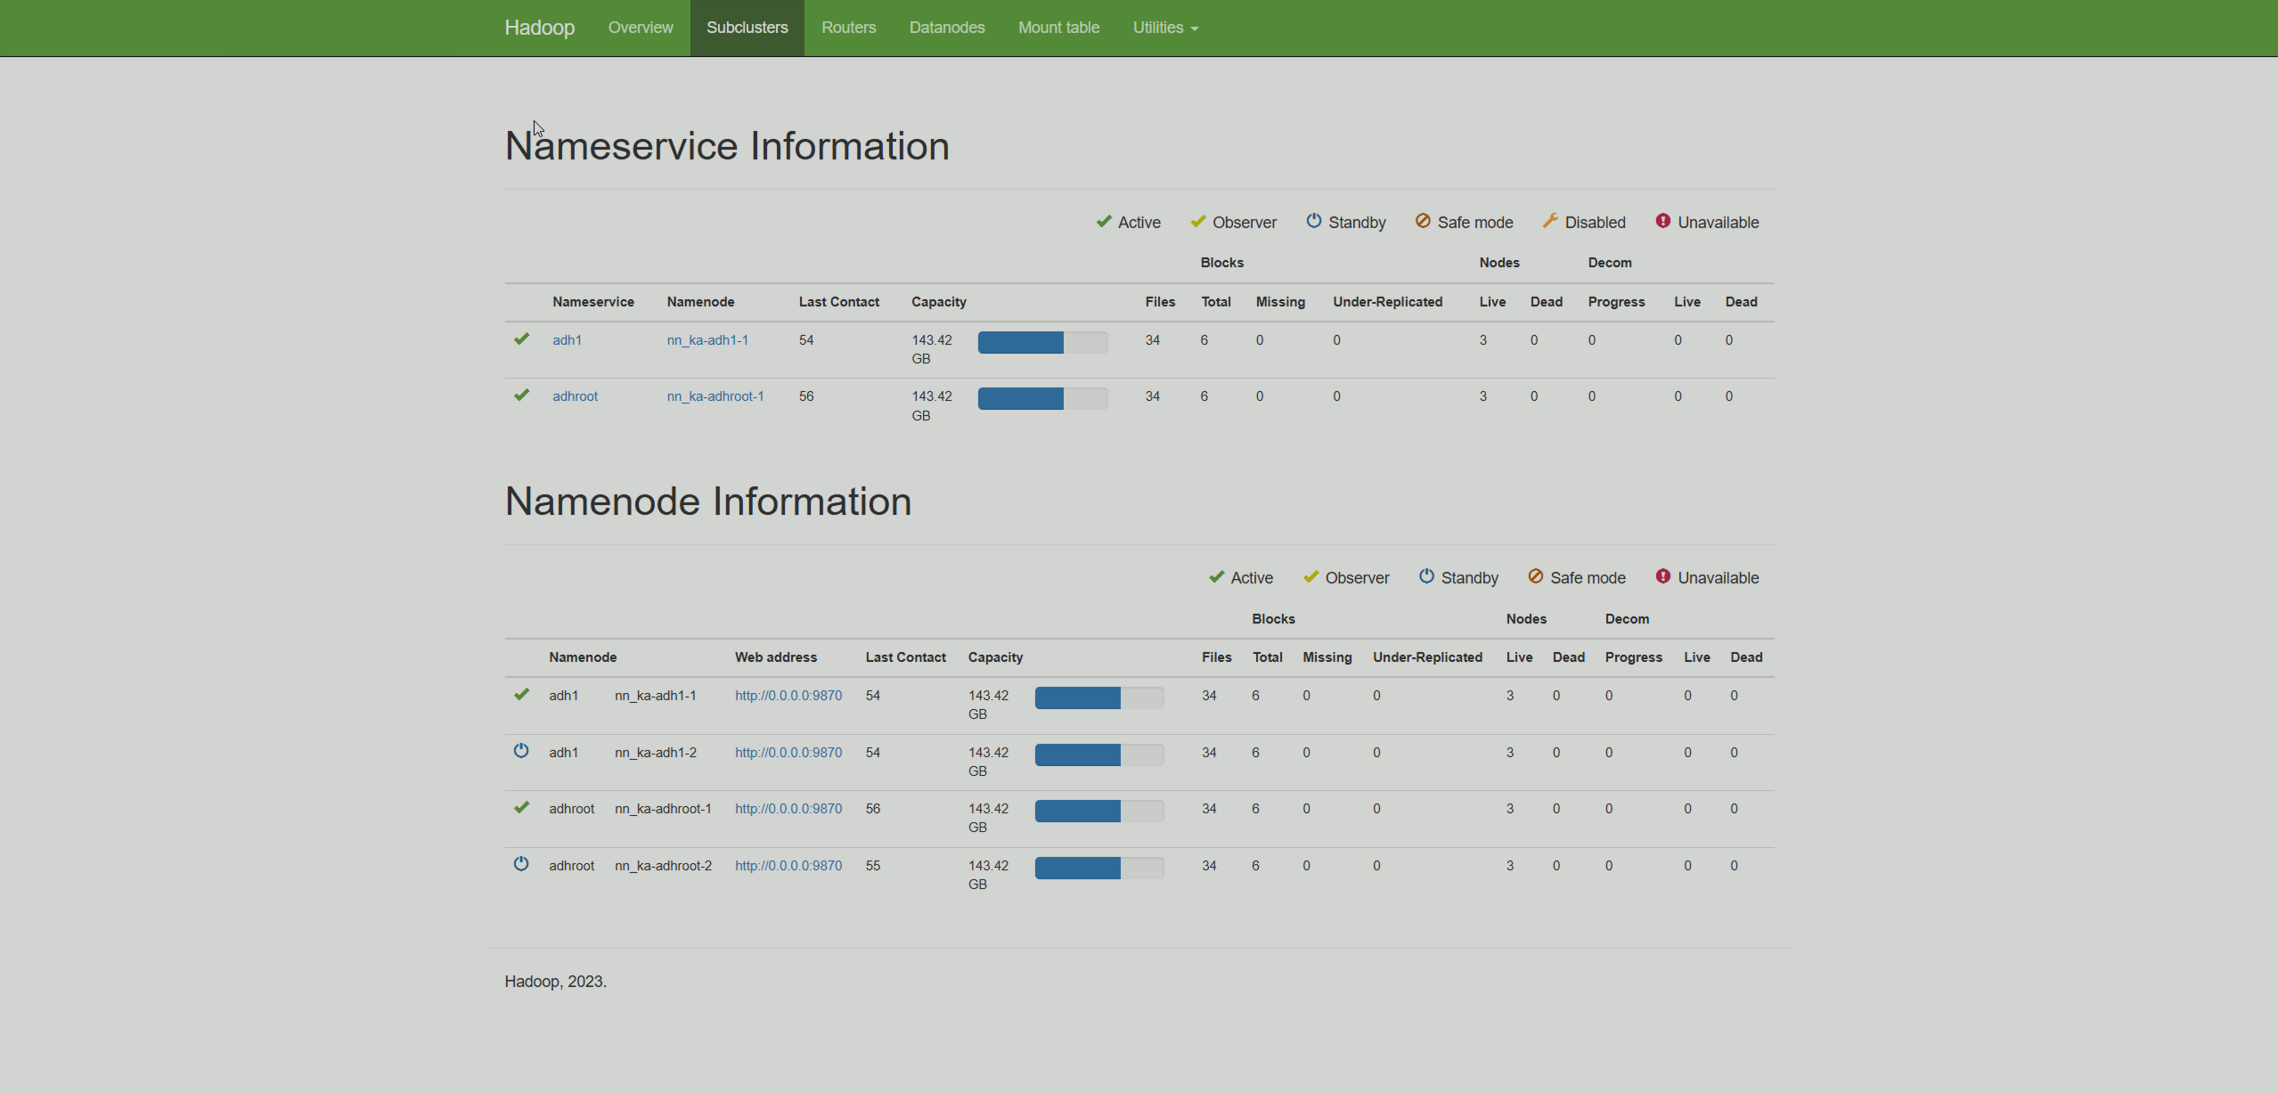Open the nn_ka-adh1-1 namenode link

pyautogui.click(x=707, y=339)
